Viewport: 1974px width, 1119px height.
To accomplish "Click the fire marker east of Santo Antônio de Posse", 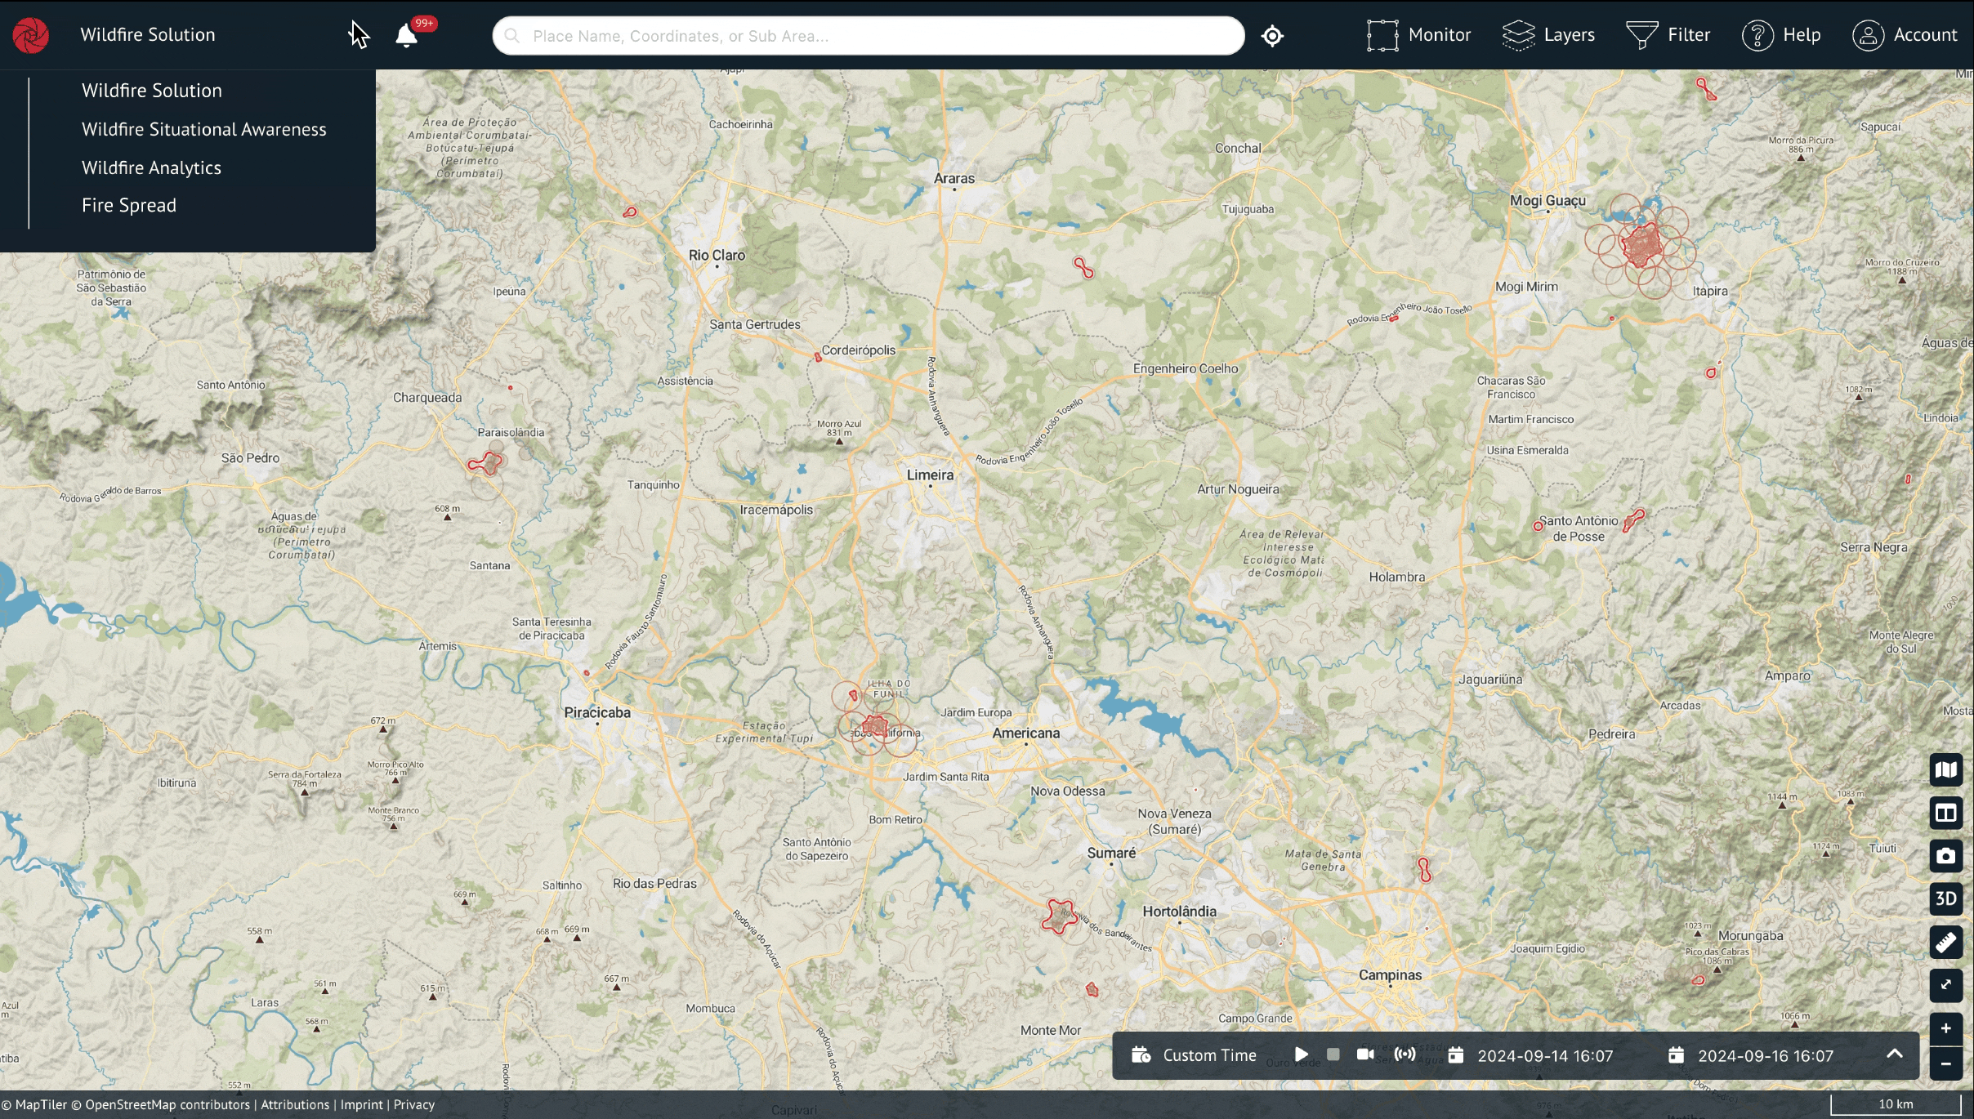I will pyautogui.click(x=1633, y=519).
